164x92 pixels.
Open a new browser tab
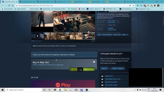coord(142,2)
